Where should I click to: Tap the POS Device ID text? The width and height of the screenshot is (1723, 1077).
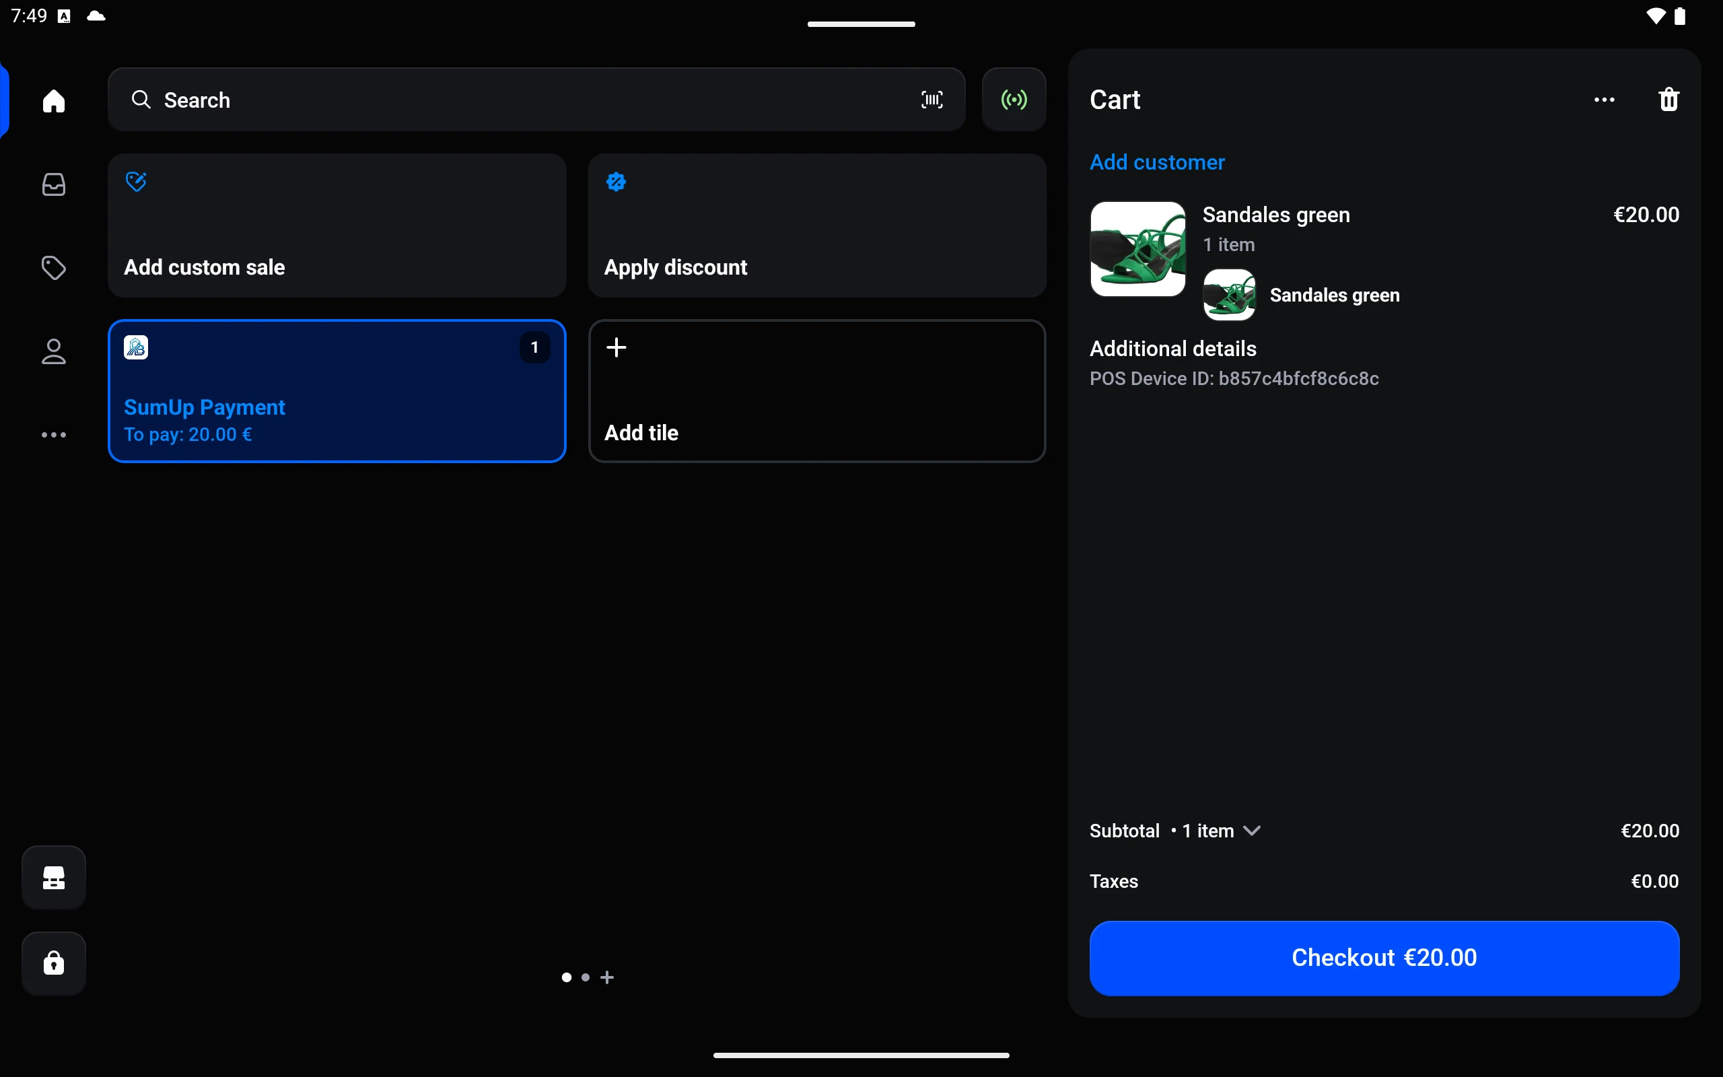[1234, 378]
